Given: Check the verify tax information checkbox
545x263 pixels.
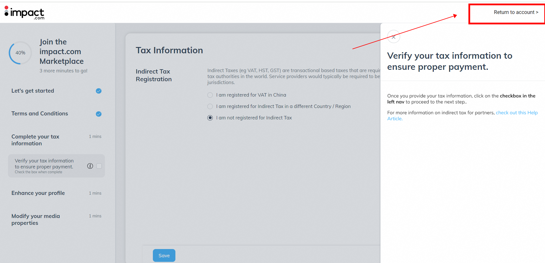Looking at the screenshot, I should click(99, 166).
